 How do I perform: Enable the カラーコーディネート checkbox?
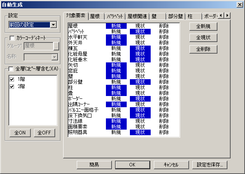coord(12,38)
